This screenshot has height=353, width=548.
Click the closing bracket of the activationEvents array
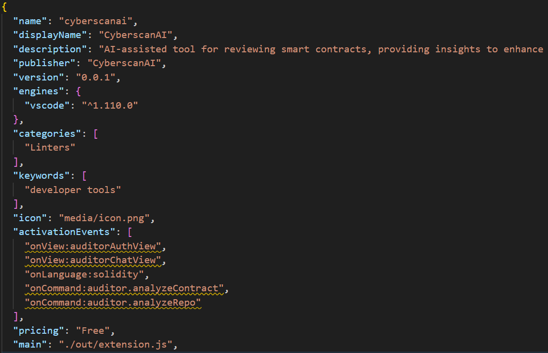[x=16, y=316]
